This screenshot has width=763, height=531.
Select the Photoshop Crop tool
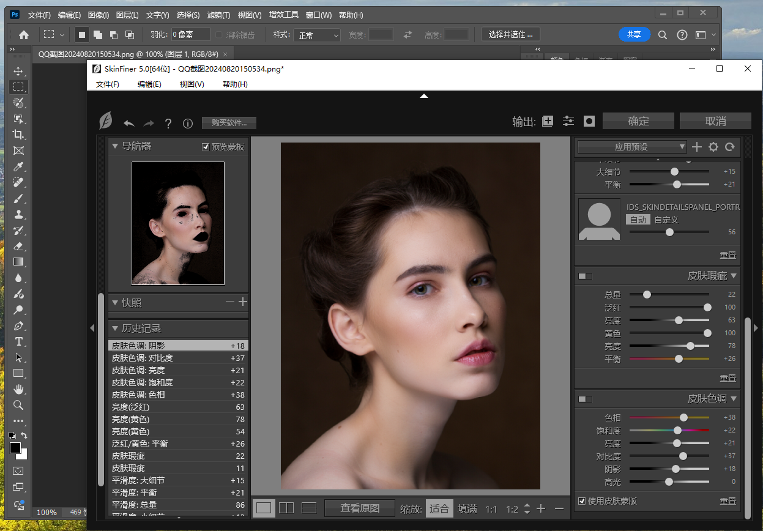[x=18, y=135]
